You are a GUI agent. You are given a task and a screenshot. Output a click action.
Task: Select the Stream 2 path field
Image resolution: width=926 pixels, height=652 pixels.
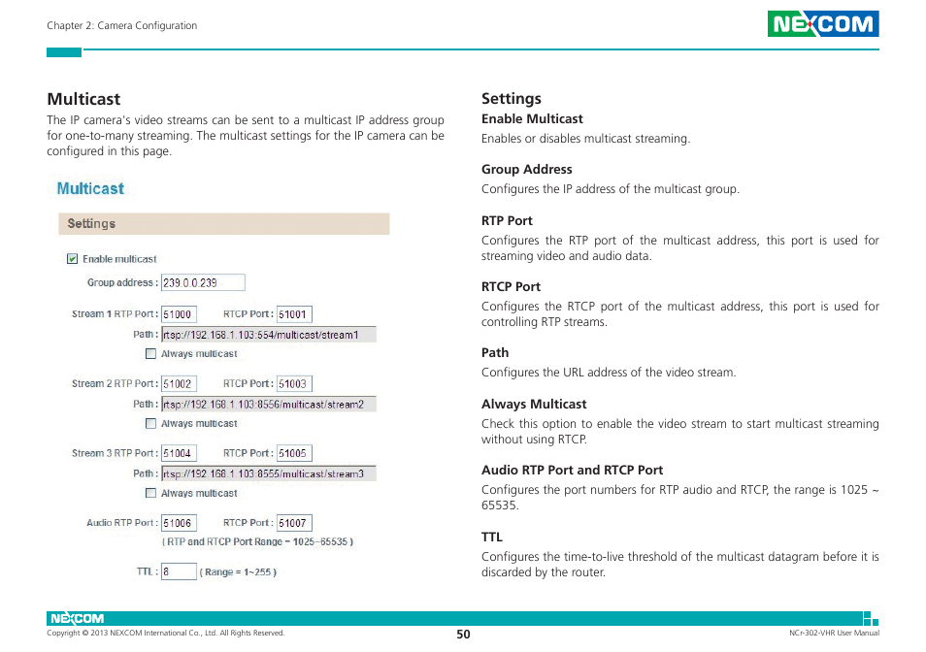(269, 405)
